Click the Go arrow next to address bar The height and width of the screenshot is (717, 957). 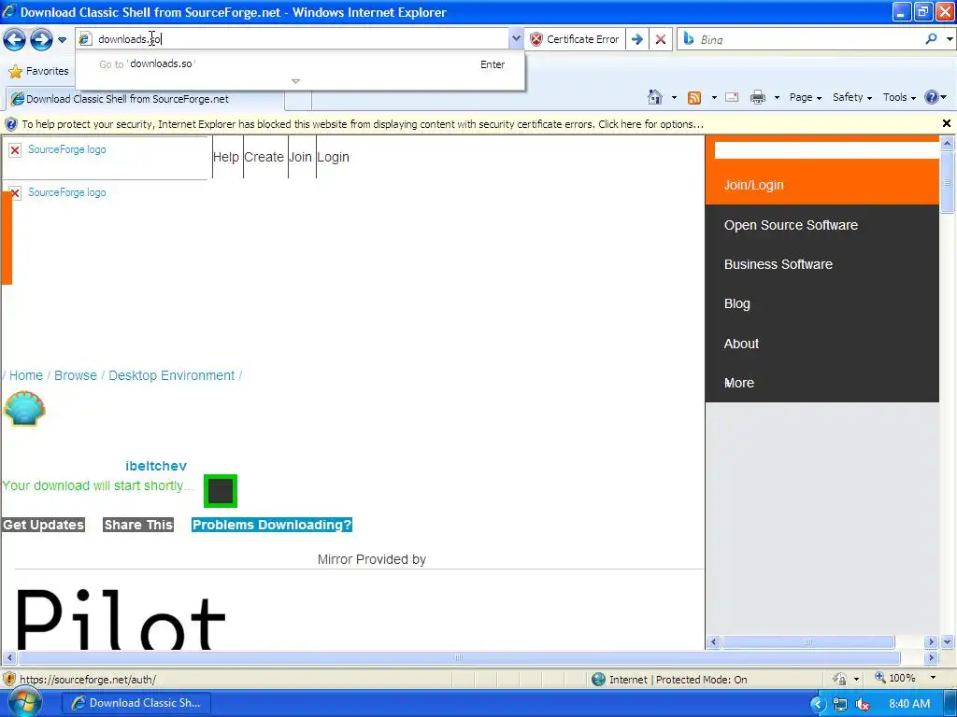637,39
